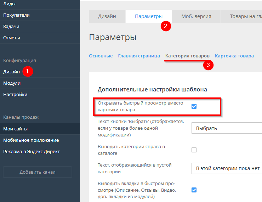Open Модули in the sidebar
Image resolution: width=262 pixels, height=202 pixels.
click(12, 83)
